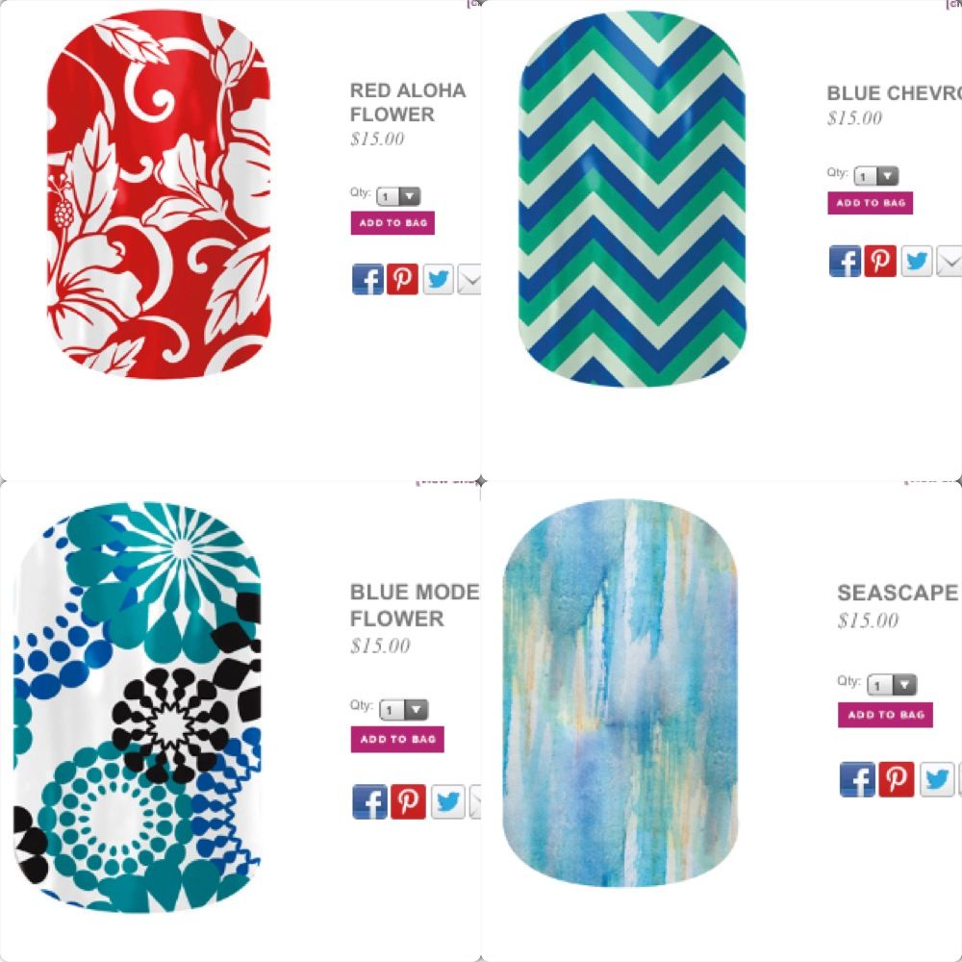Add Red Aloha Flower to bag
The height and width of the screenshot is (962, 962).
pos(392,223)
